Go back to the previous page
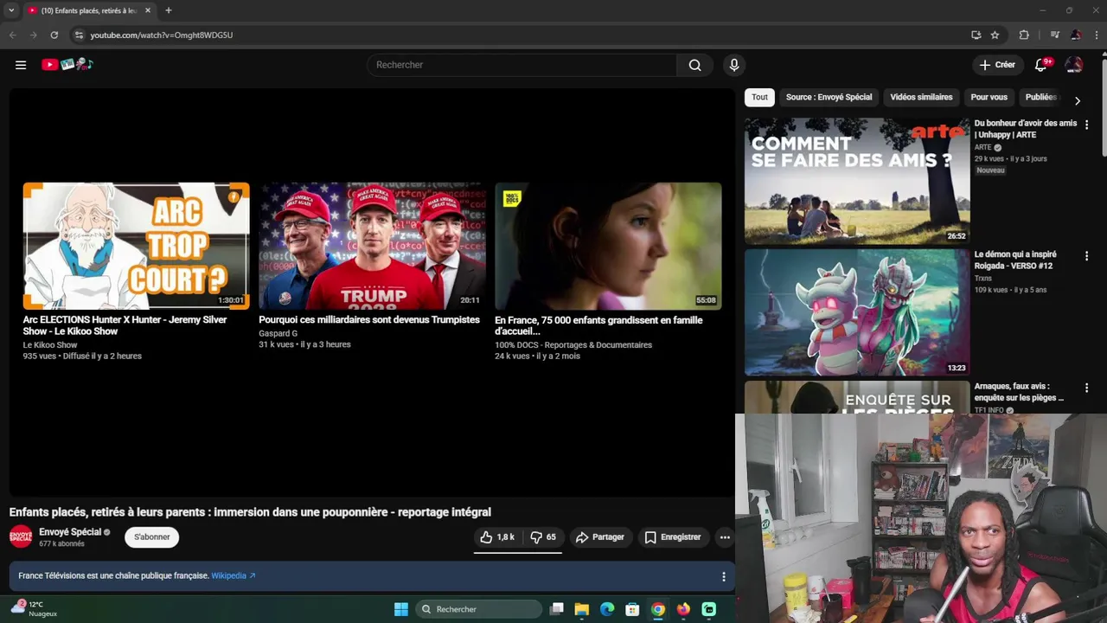1107x623 pixels. tap(12, 35)
